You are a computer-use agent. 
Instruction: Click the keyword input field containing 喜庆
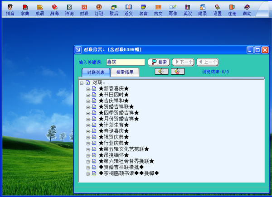[x=125, y=62]
